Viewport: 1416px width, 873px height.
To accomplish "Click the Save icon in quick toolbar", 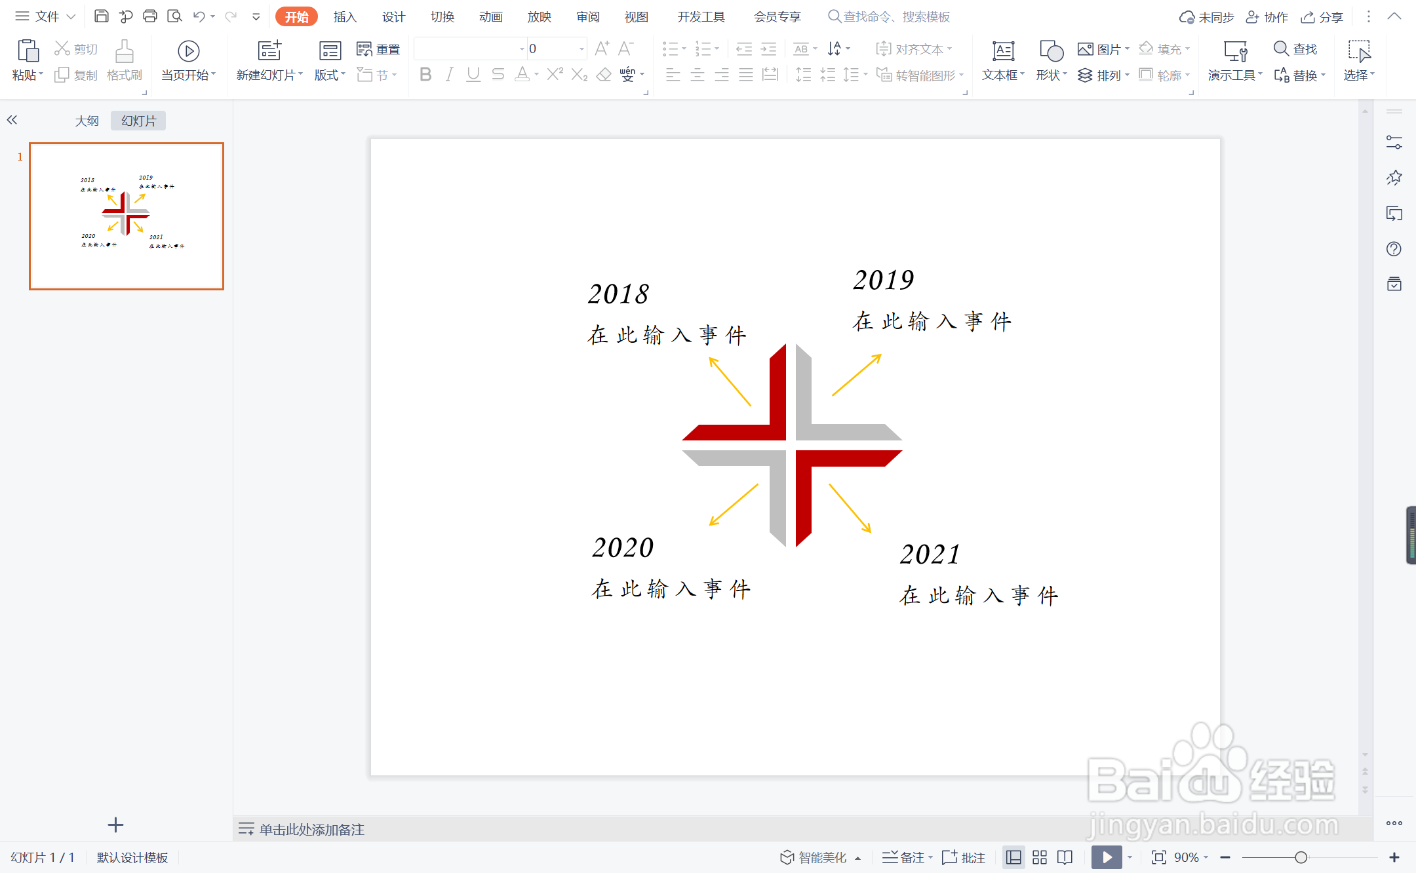I will click(102, 16).
